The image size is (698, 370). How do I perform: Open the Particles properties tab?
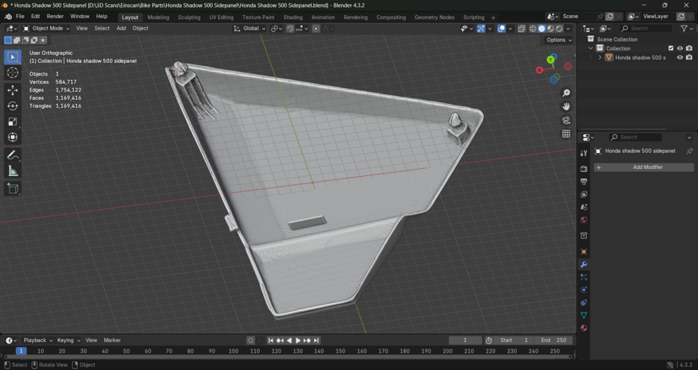click(583, 277)
